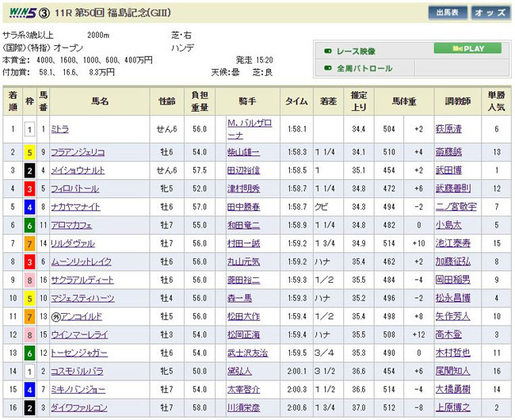
Task: Open horse フラアンジェリコ link
Action: click(x=78, y=151)
